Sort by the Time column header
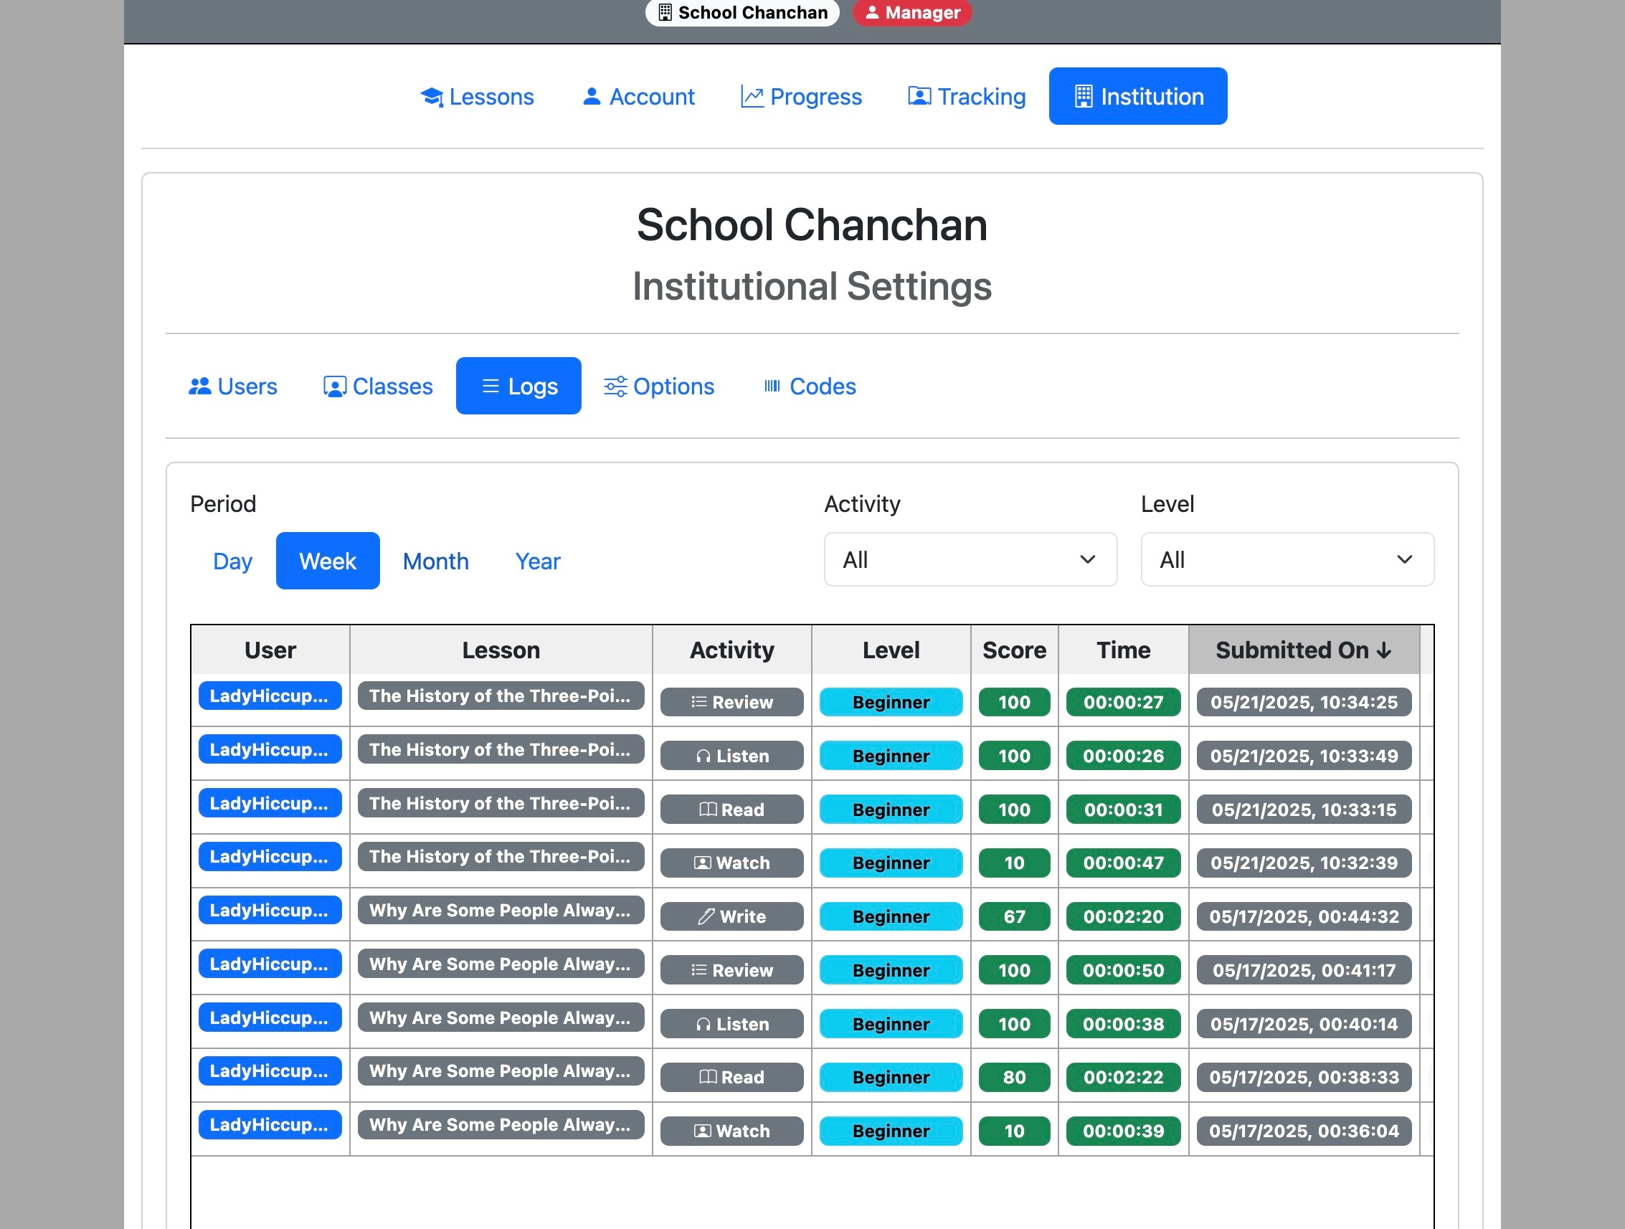1625x1229 pixels. coord(1123,650)
